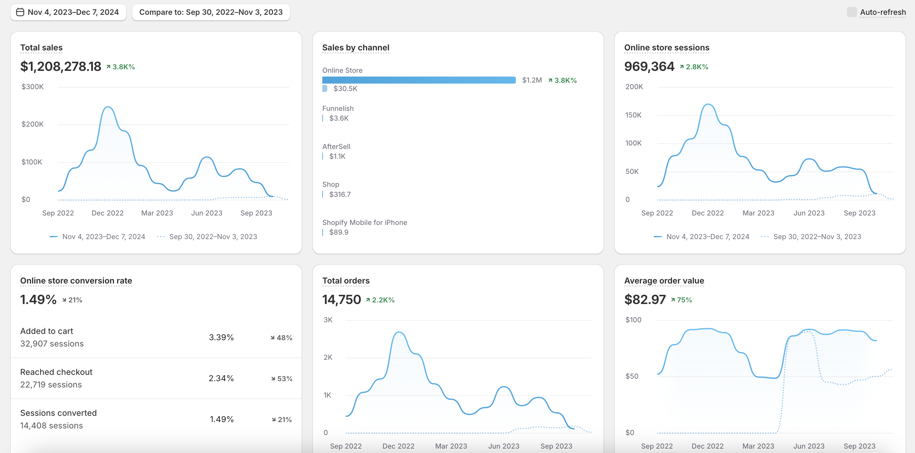Click the Total sales up-arrow trend icon
The width and height of the screenshot is (915, 453).
[x=108, y=67]
